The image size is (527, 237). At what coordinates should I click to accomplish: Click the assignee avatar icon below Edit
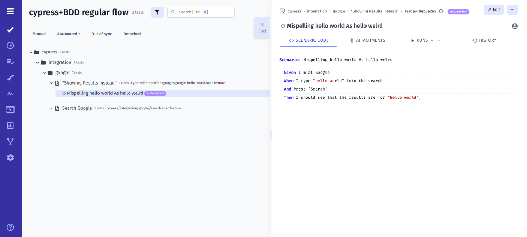(515, 26)
